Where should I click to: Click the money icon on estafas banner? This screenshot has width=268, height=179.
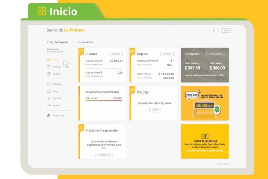(x=205, y=136)
